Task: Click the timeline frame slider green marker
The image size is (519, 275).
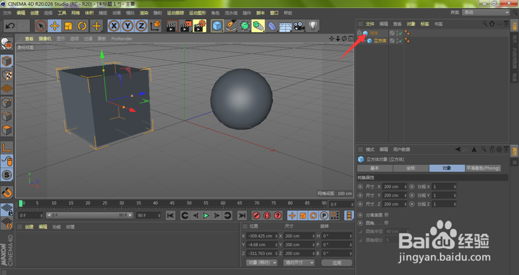Action: click(x=21, y=204)
